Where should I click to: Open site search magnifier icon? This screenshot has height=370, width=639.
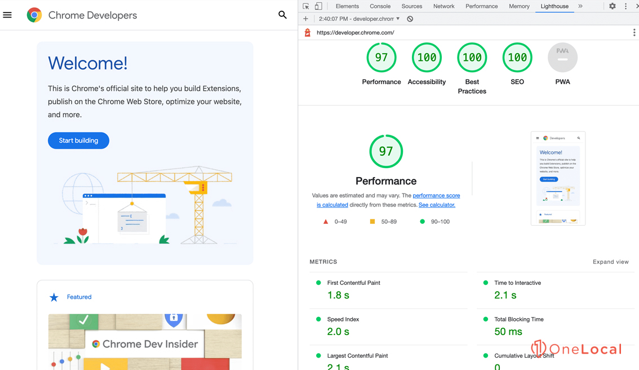(x=282, y=15)
